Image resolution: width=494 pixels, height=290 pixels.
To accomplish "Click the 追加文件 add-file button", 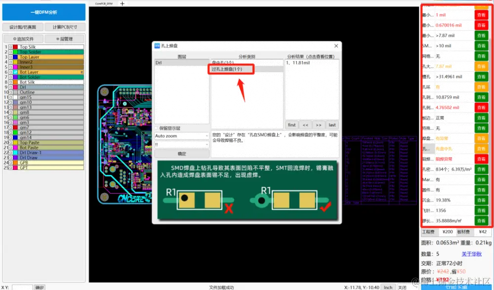I will [x=23, y=39].
